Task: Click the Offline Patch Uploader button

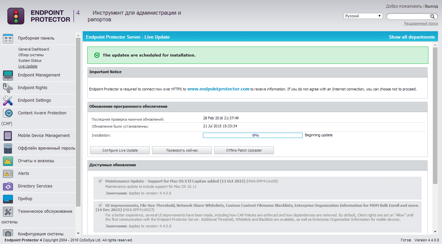Action: click(x=244, y=150)
